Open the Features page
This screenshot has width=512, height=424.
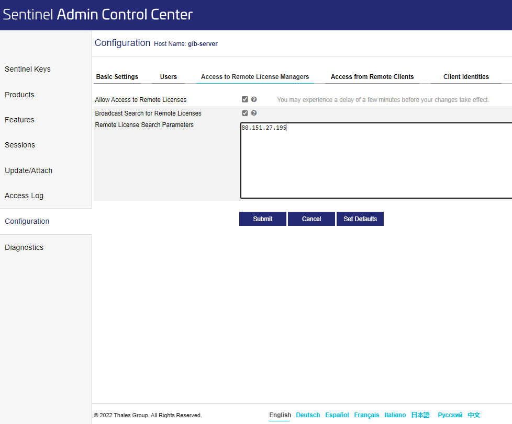[19, 120]
